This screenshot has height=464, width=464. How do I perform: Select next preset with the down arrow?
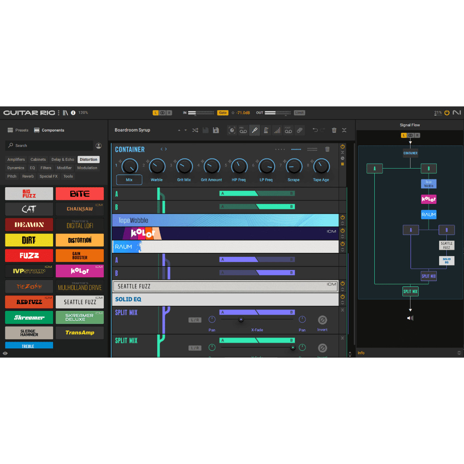click(x=185, y=130)
